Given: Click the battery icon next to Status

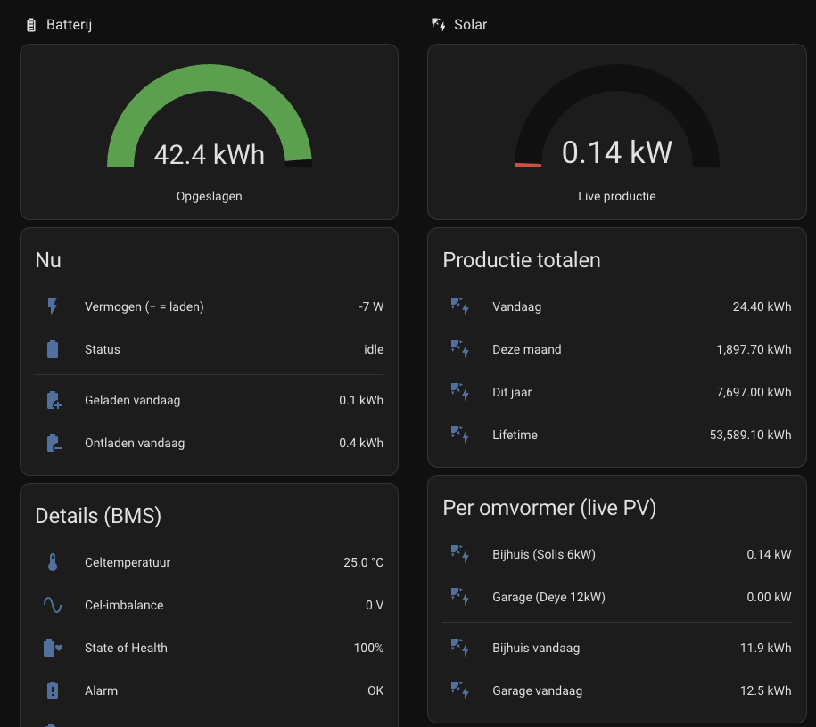Looking at the screenshot, I should point(53,349).
